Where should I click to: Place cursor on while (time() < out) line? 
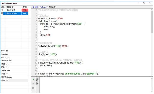click(x=48, y=21)
